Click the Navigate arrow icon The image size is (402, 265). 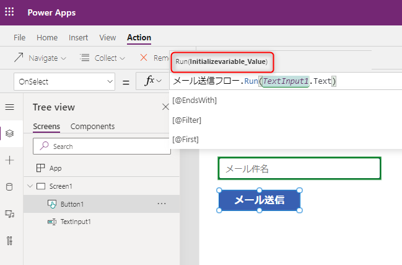pyautogui.click(x=19, y=58)
